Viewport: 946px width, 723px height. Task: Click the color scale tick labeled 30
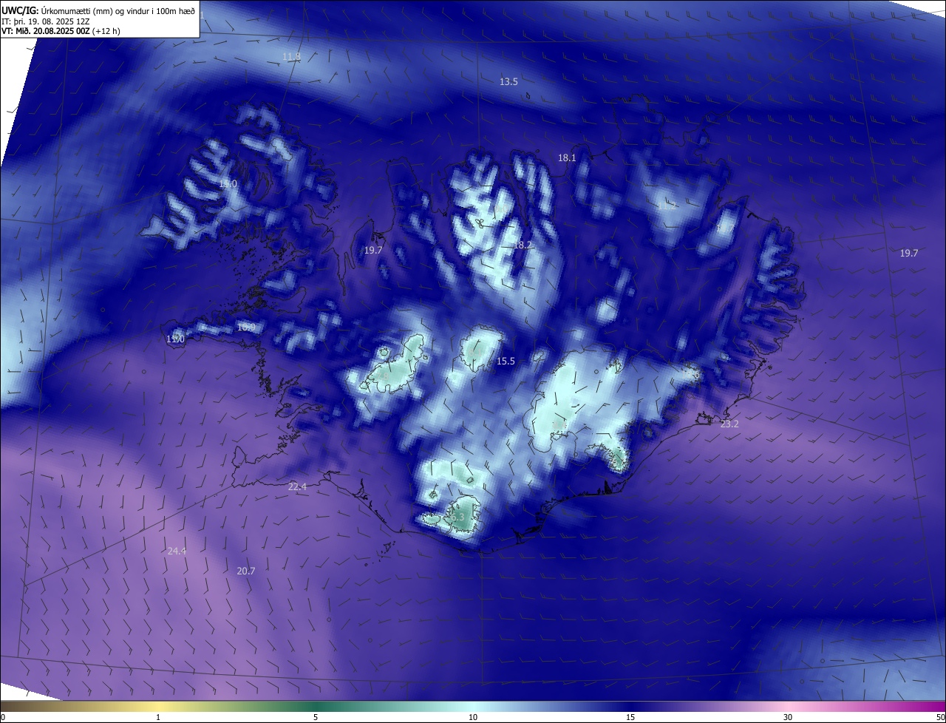click(x=788, y=717)
